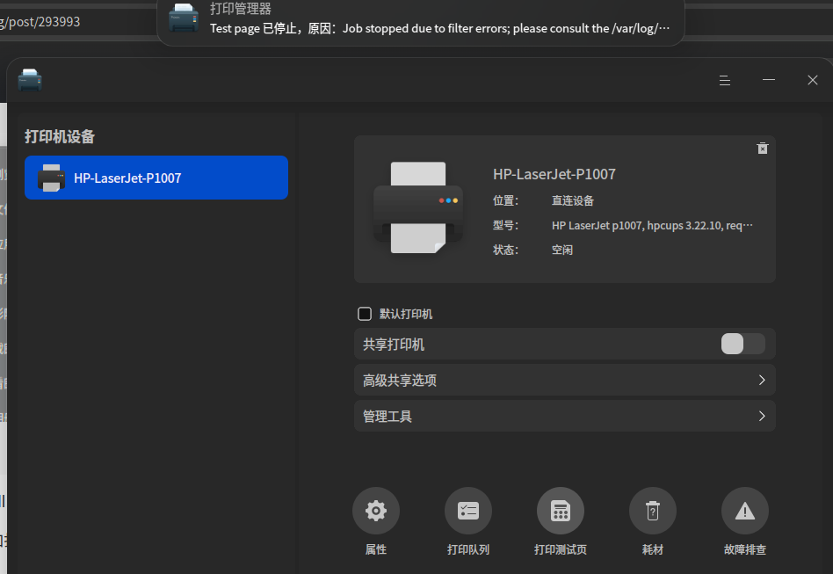Click the browser address bar showing /post/293993
Image resolution: width=833 pixels, height=574 pixels.
click(78, 22)
